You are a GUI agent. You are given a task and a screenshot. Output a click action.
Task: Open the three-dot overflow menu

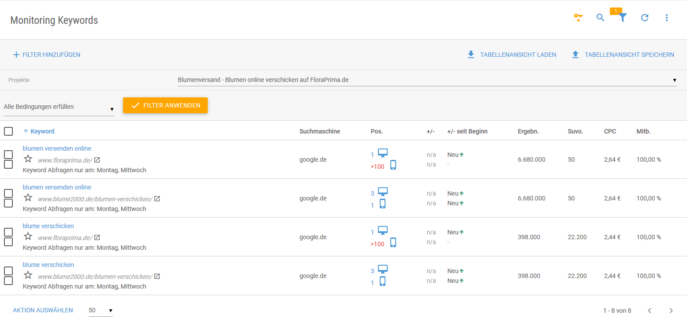(666, 18)
